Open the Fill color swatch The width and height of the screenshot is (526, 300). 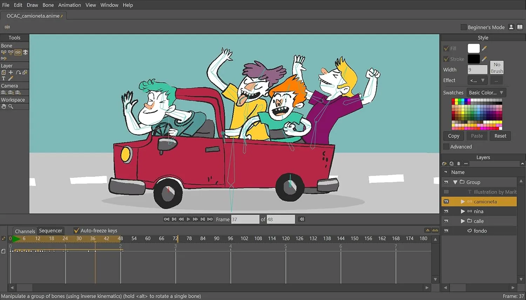tap(473, 48)
